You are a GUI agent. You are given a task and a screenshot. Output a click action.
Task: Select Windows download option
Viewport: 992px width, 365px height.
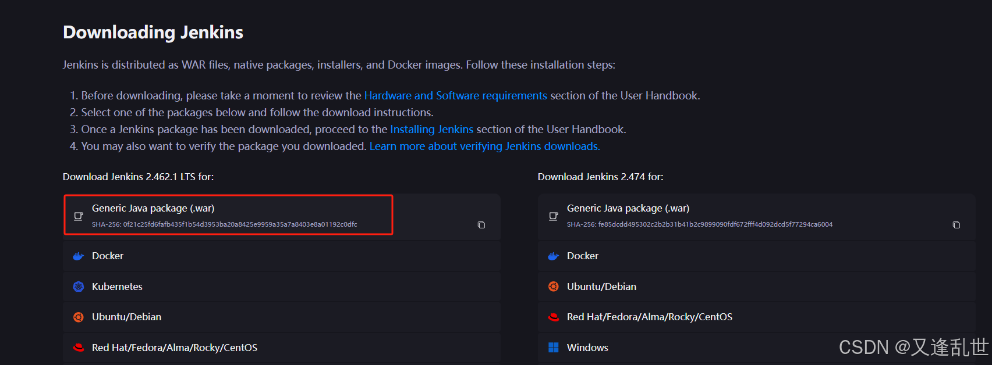point(757,348)
